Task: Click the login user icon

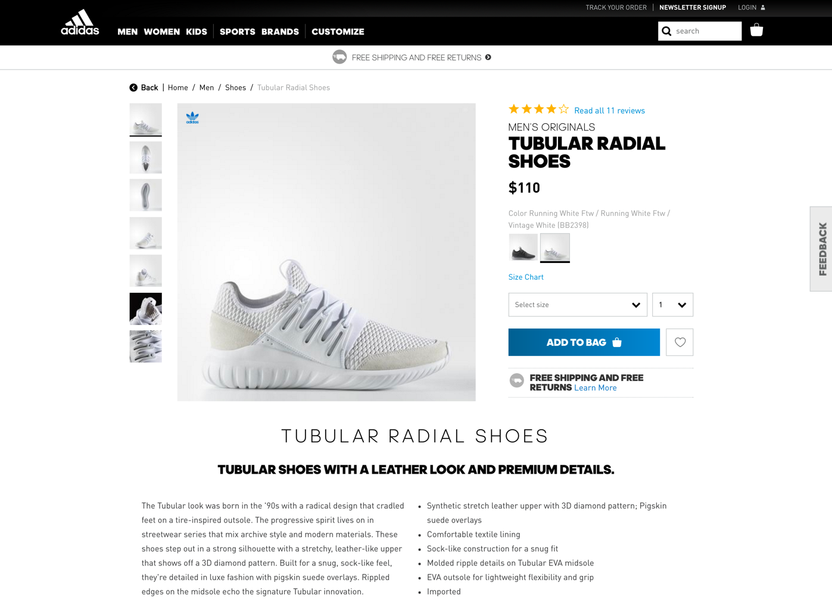Action: tap(763, 8)
